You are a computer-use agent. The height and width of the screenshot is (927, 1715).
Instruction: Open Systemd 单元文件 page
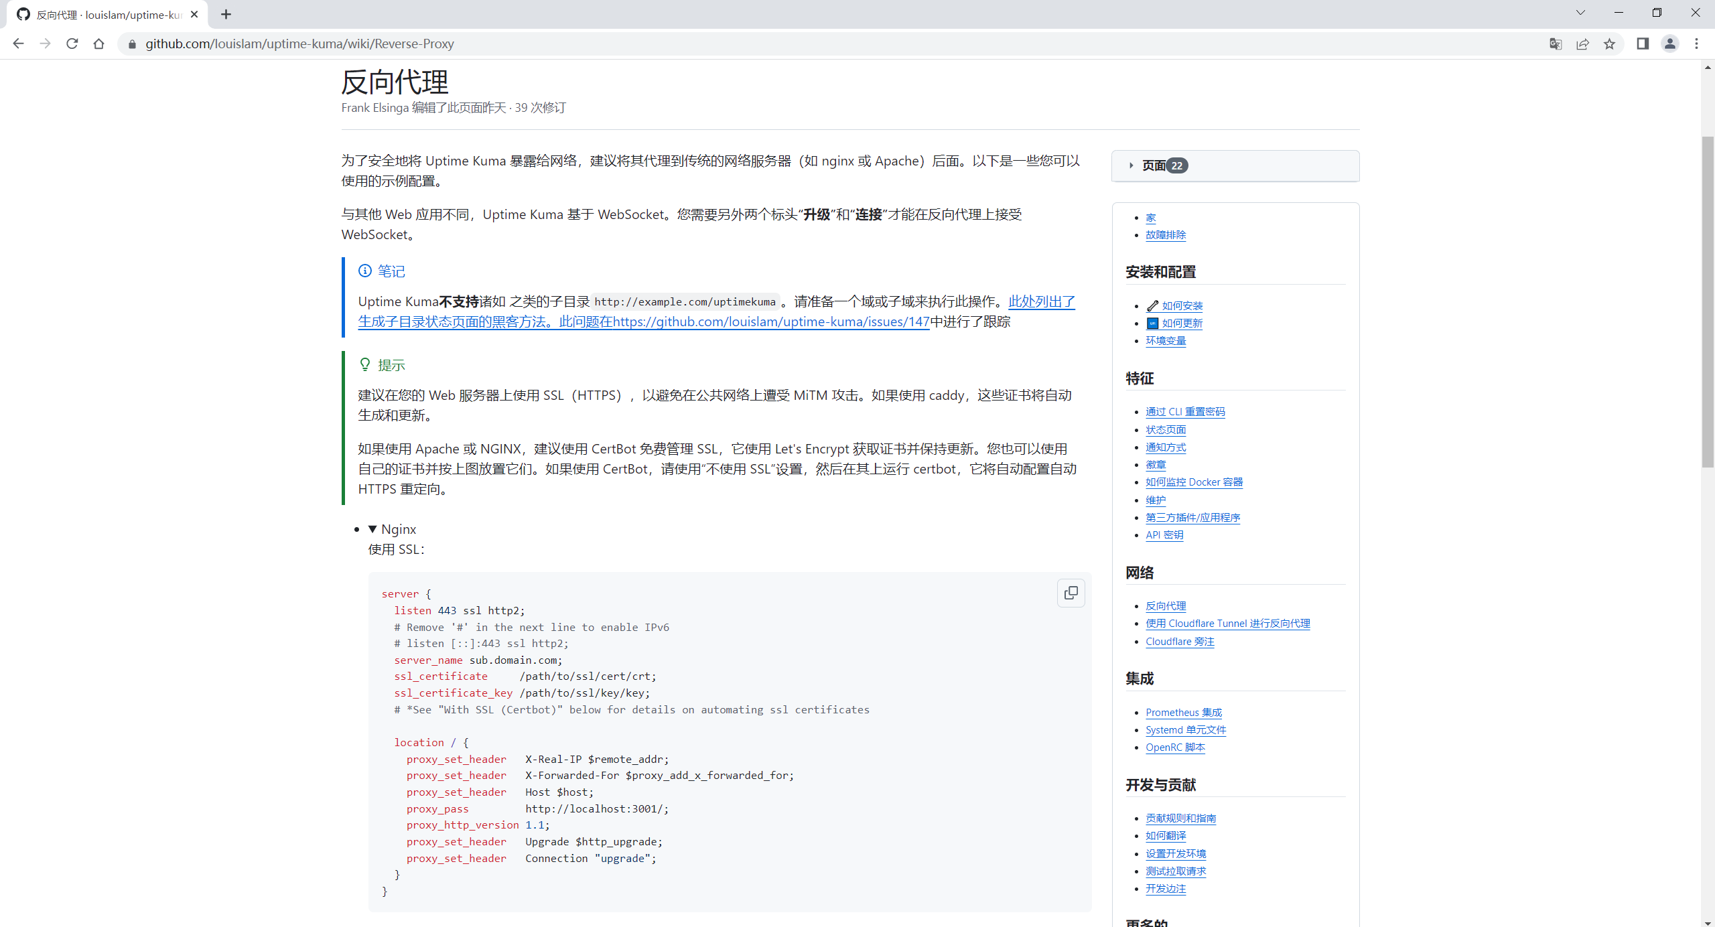1185,730
